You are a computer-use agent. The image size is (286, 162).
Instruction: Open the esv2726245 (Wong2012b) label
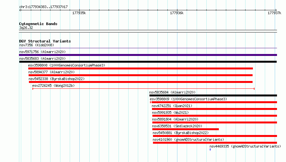(x=53, y=85)
